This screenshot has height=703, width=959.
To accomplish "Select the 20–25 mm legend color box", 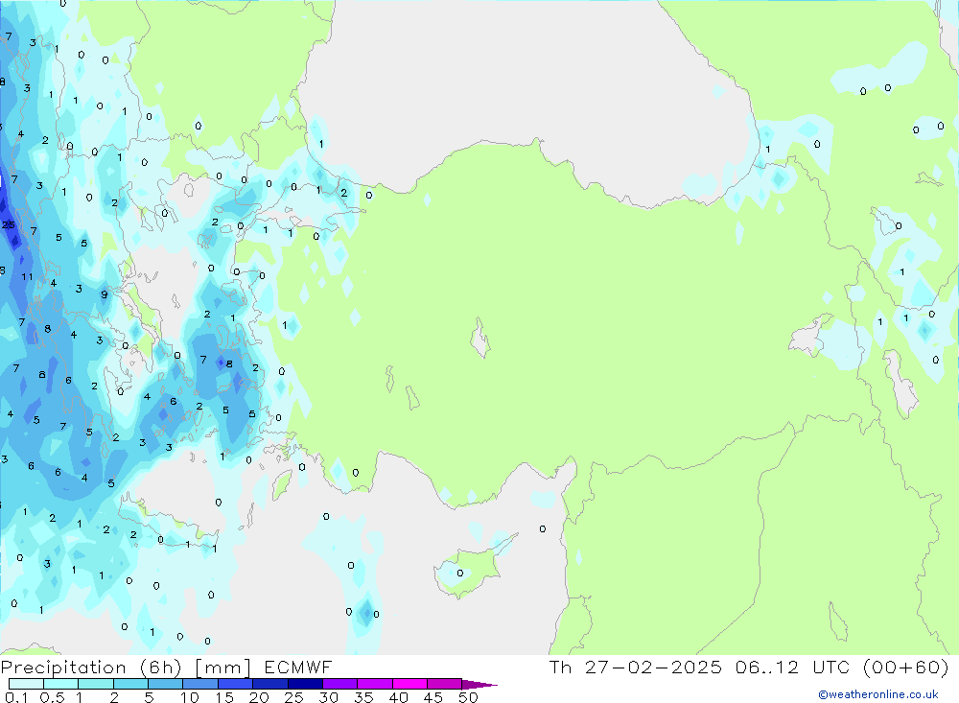I will (270, 684).
